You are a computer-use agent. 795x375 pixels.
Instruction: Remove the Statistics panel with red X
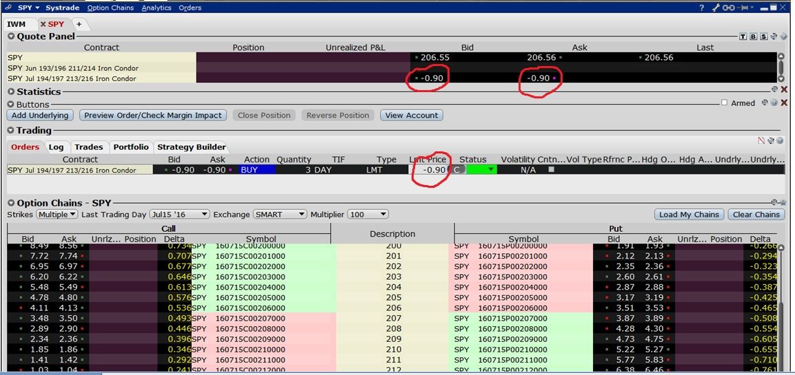(x=785, y=89)
